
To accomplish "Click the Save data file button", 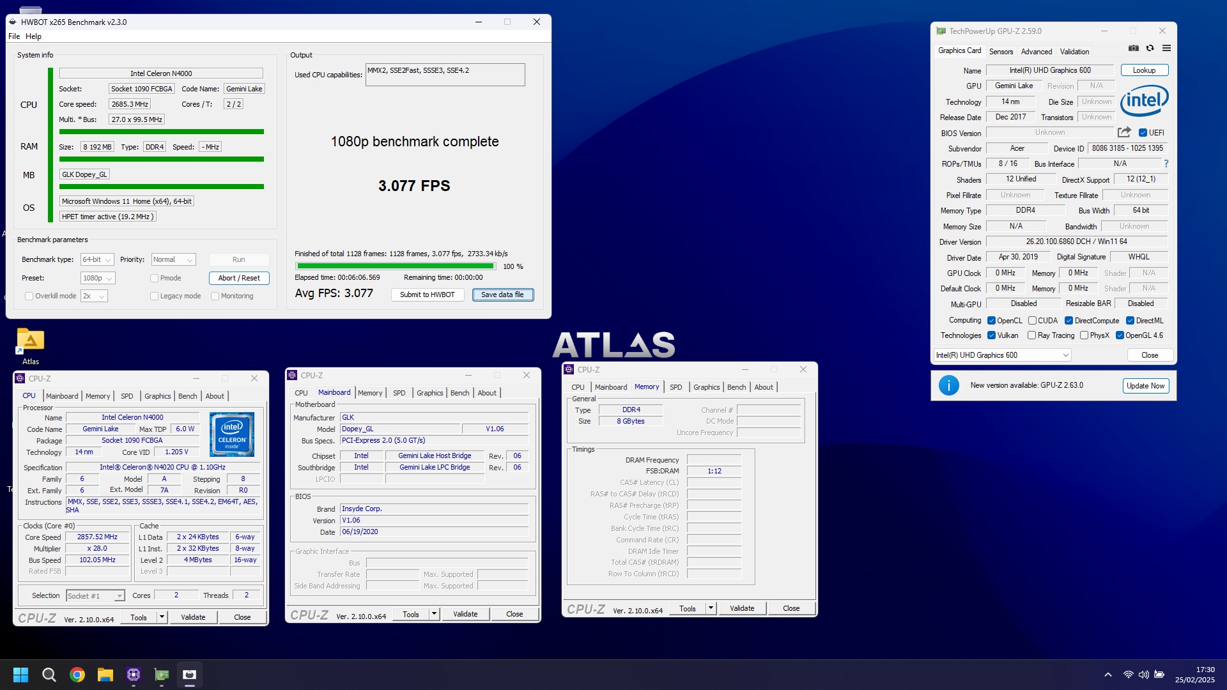I will (503, 295).
